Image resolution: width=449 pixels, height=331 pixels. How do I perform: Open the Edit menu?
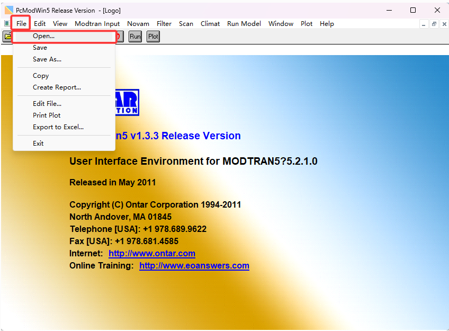(40, 24)
